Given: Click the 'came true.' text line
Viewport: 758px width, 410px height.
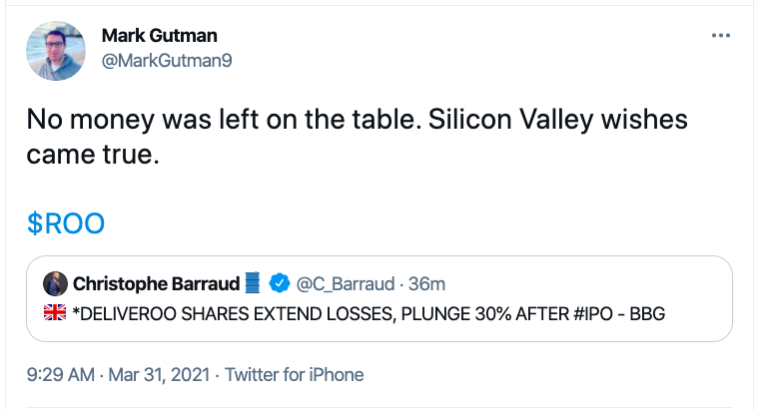Looking at the screenshot, I should pyautogui.click(x=93, y=156).
